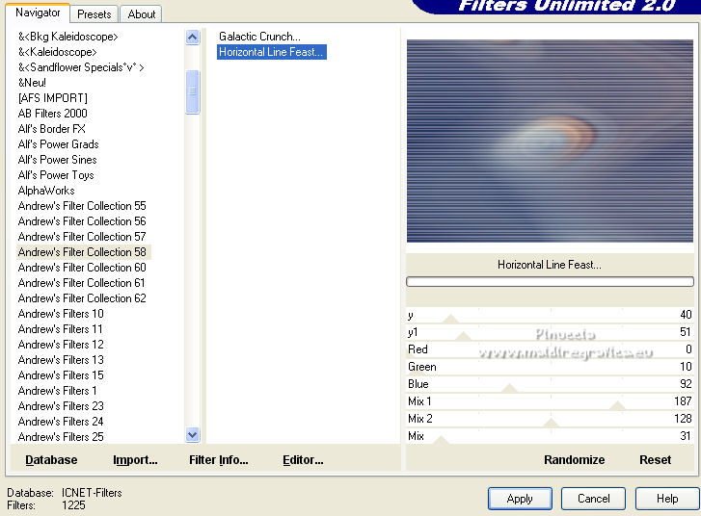This screenshot has width=701, height=516.
Task: Click the scroll down arrow of category list
Action: [x=192, y=434]
